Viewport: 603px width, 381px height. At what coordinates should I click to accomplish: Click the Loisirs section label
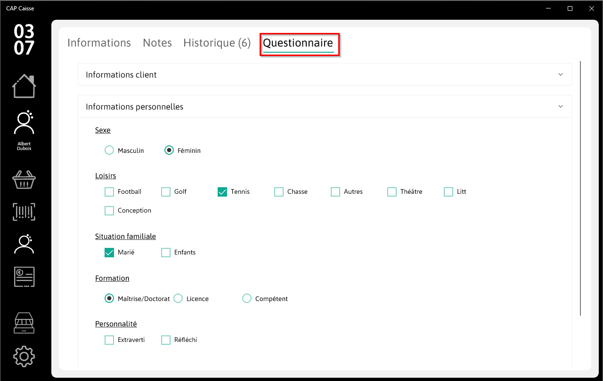106,176
